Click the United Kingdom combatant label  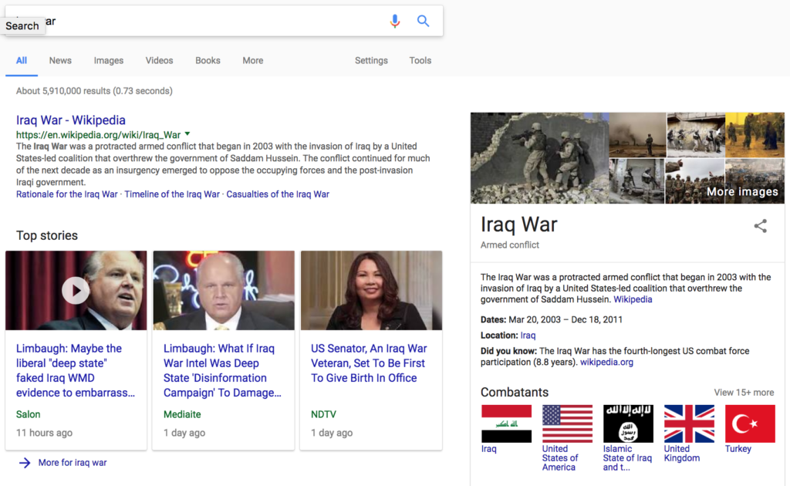(682, 454)
